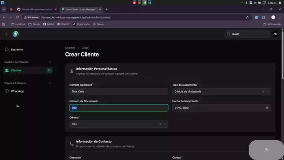Viewport: 284px width, 160px height.
Task: Click the Nombre Completo input field
Action: point(118,91)
